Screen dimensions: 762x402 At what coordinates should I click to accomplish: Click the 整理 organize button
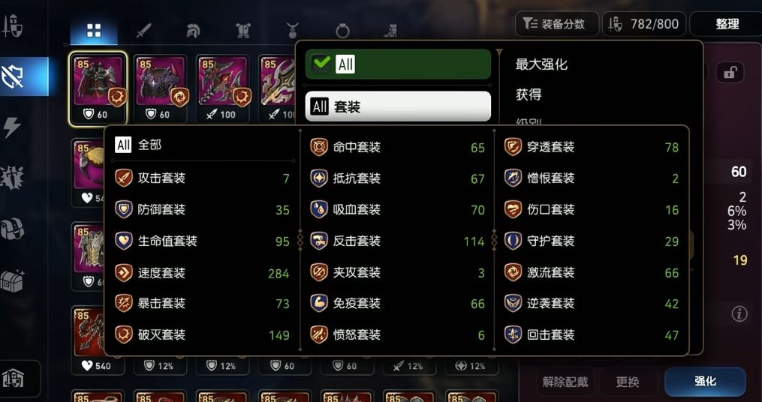[x=727, y=24]
